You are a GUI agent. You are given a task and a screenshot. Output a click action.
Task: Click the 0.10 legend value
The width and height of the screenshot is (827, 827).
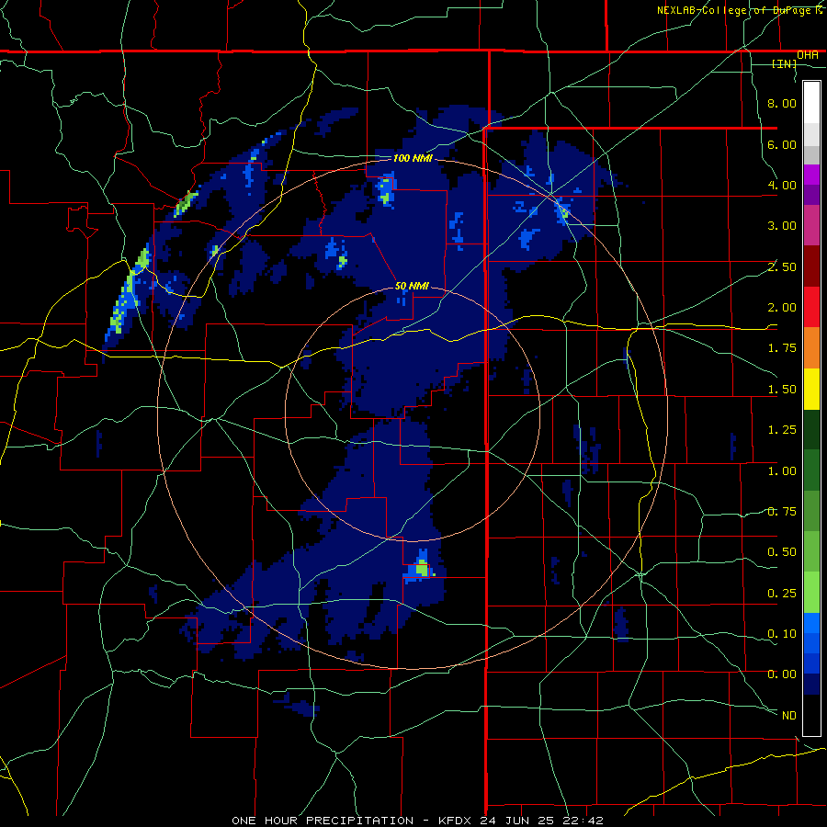[x=782, y=634]
